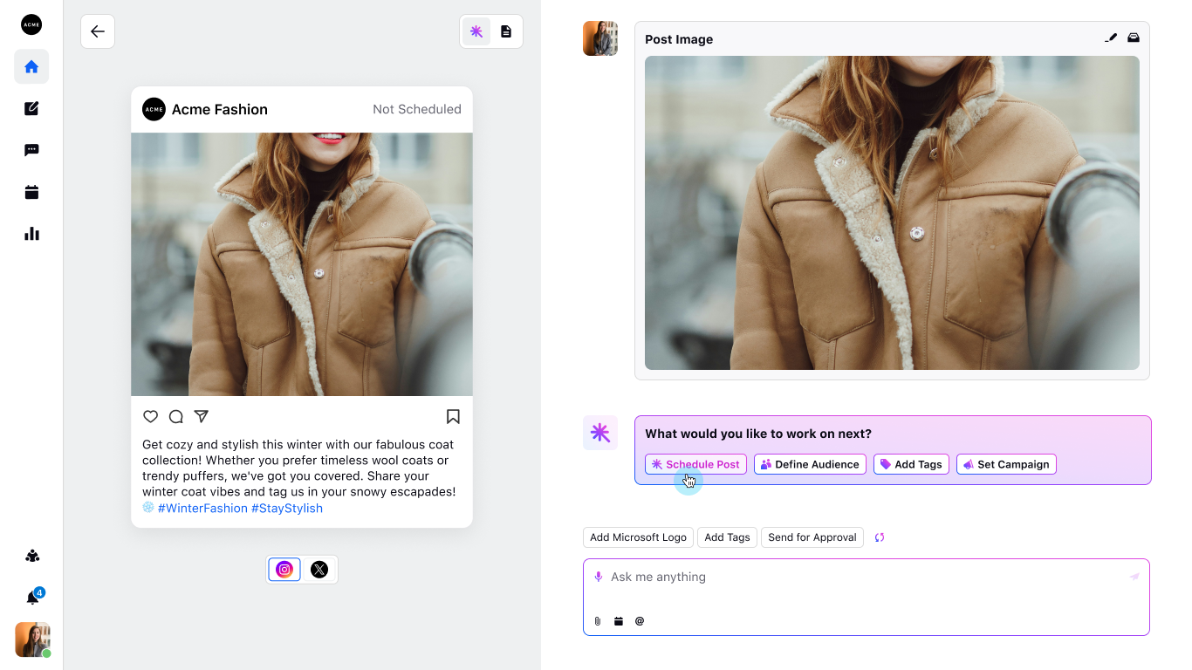
Task: Edit the Post Image with the pen icon
Action: [1111, 38]
